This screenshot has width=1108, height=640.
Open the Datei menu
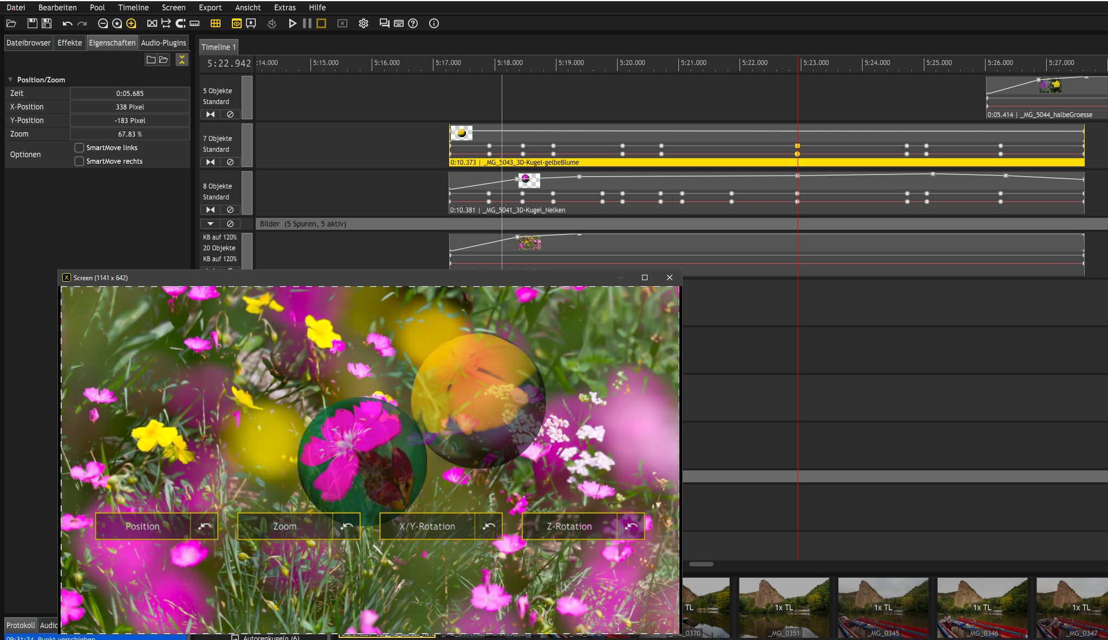[16, 8]
